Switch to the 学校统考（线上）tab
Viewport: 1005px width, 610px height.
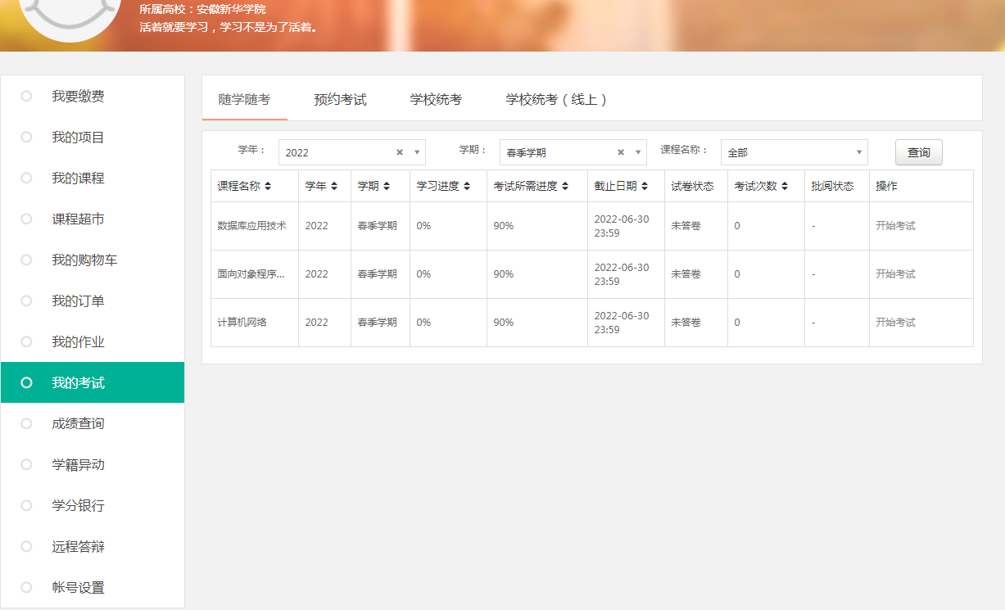click(x=557, y=100)
